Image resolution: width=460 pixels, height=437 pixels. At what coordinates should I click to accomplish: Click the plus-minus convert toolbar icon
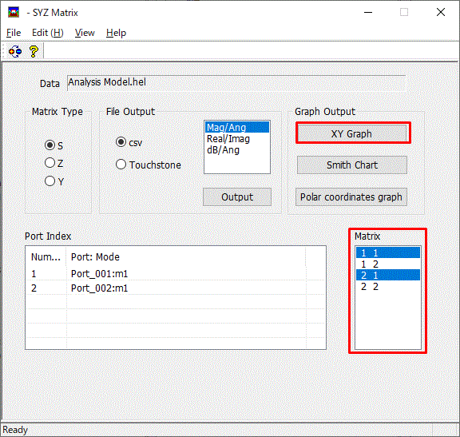coord(15,52)
